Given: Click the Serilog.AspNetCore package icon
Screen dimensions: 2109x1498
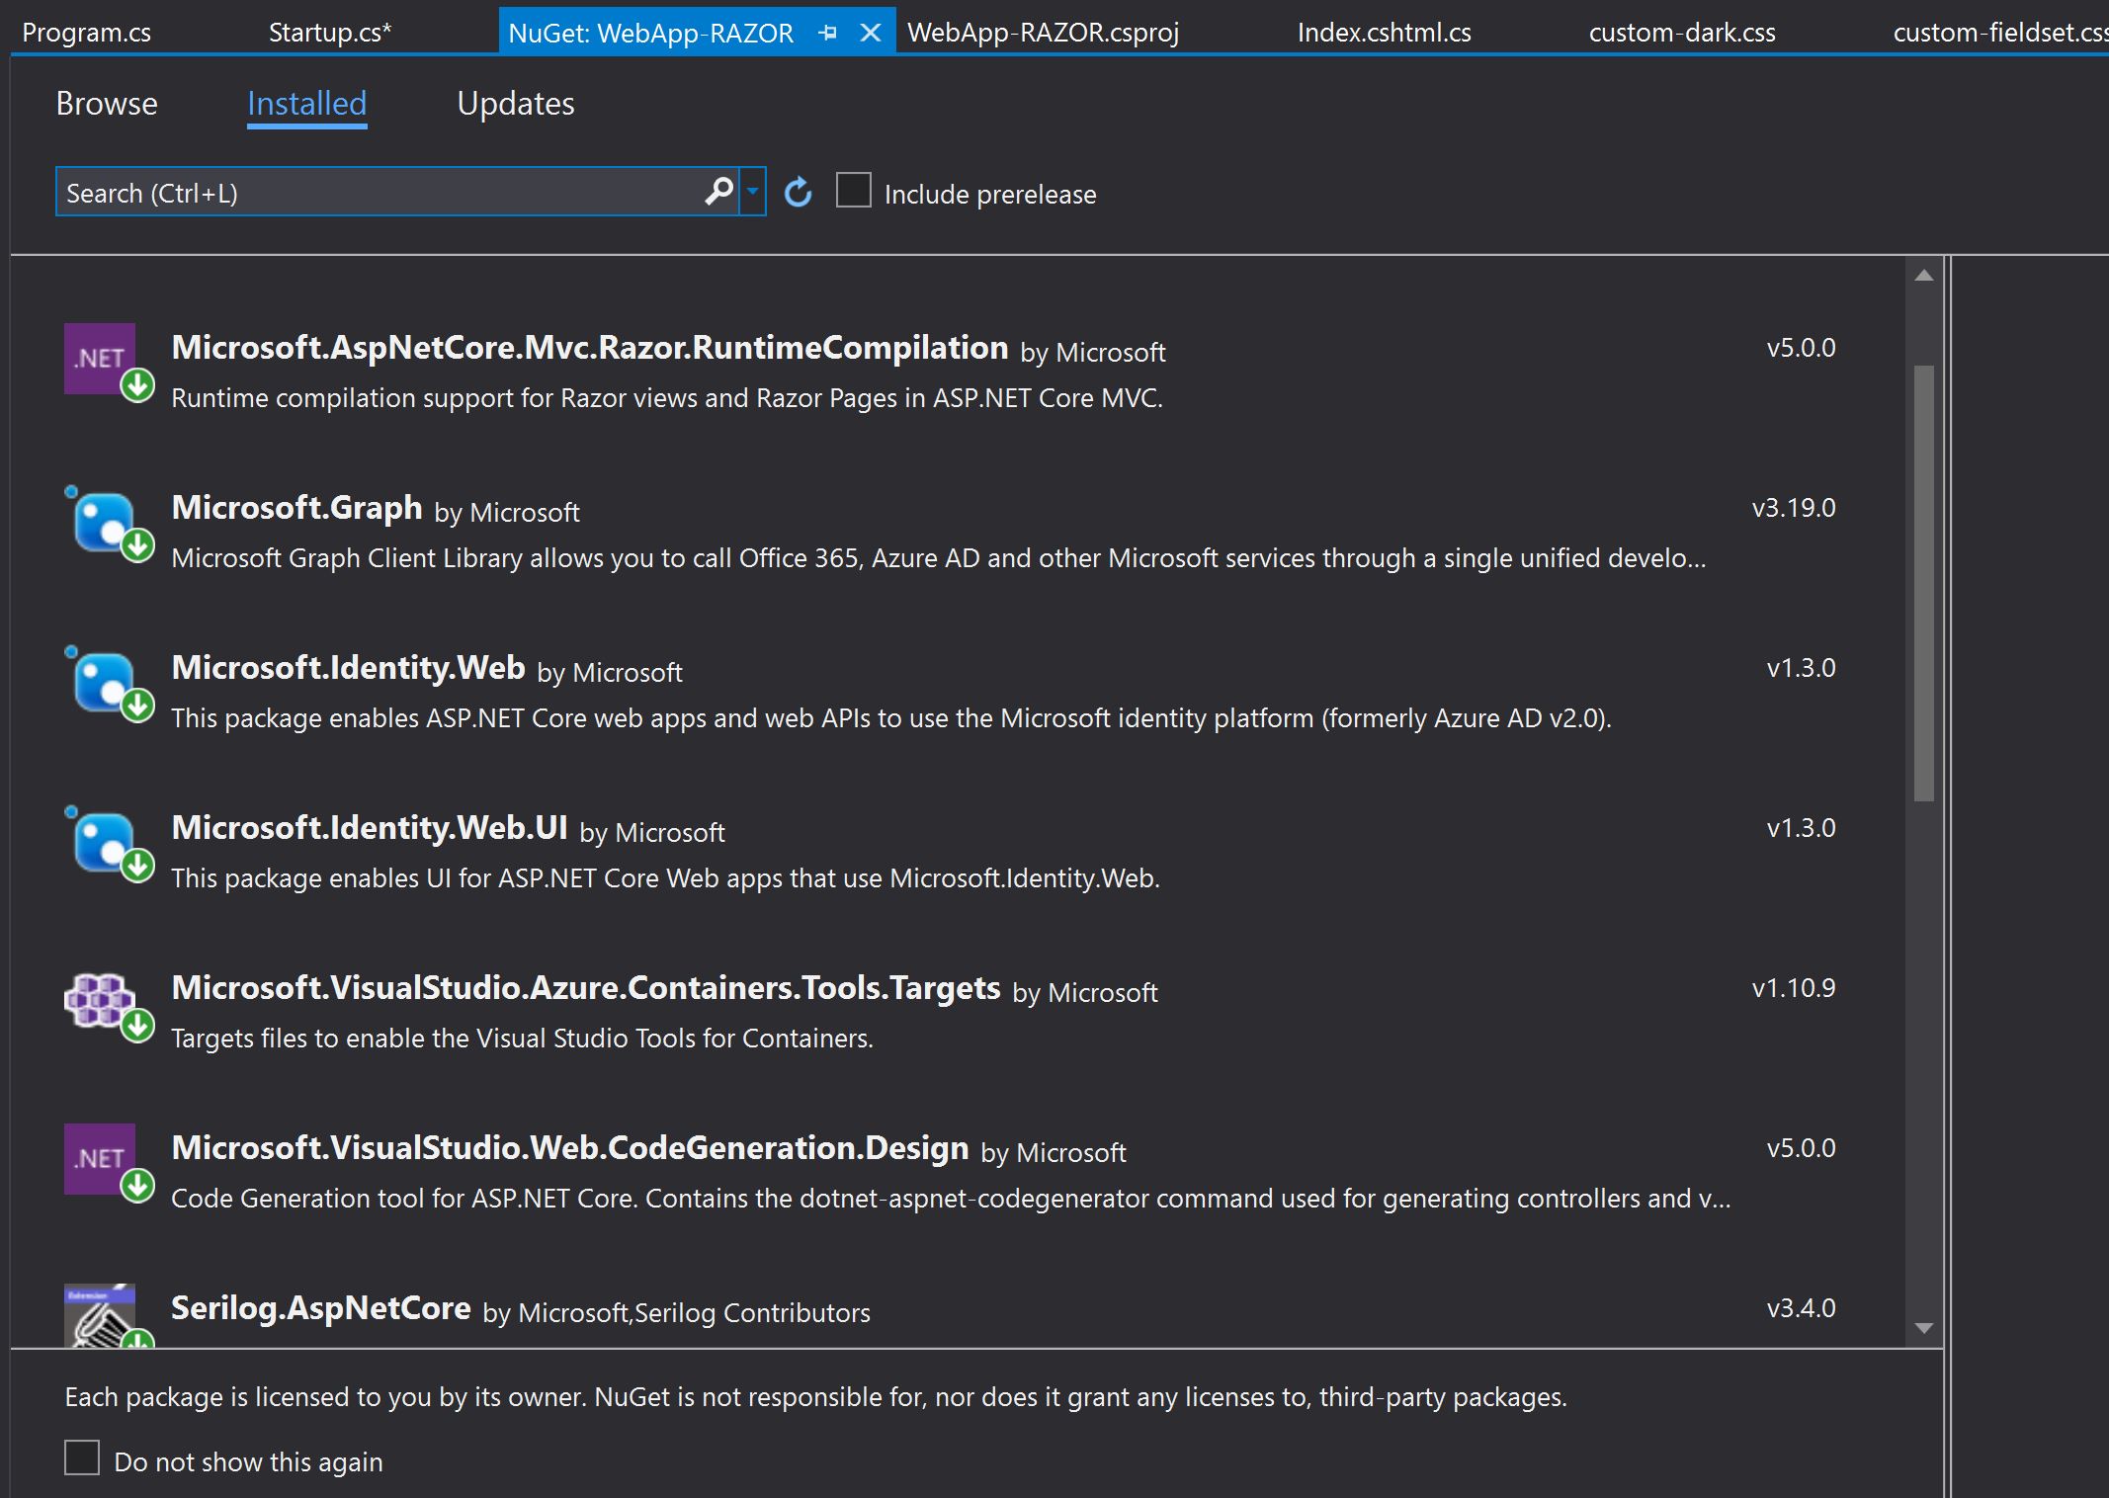Looking at the screenshot, I should point(101,1316).
